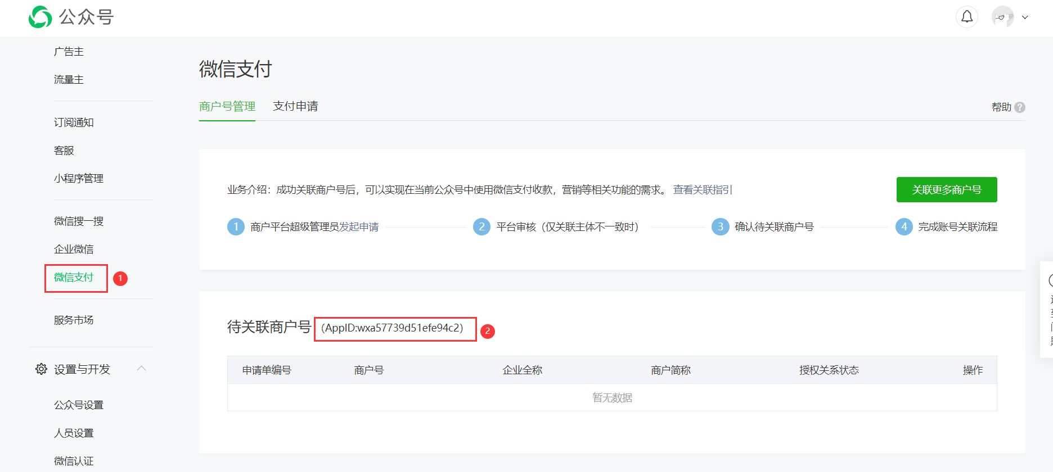Expand the account dropdown chevron
The width and height of the screenshot is (1053, 472).
[x=1025, y=17]
